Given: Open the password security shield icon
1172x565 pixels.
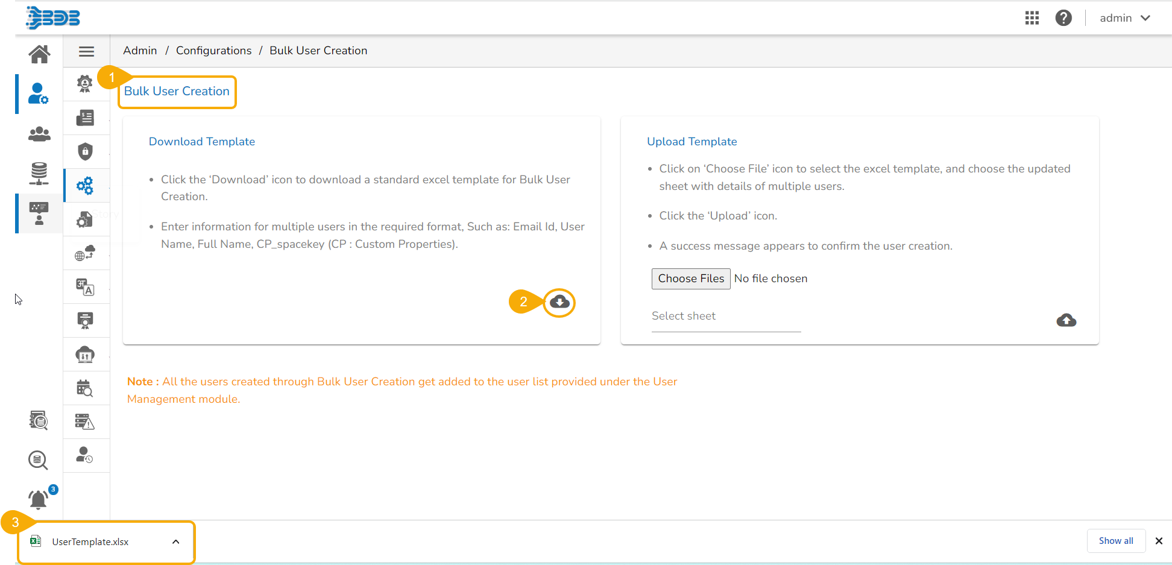Looking at the screenshot, I should (85, 151).
